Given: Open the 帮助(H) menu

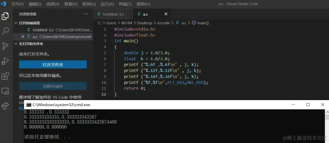Looking at the screenshot, I should (x=143, y=4).
